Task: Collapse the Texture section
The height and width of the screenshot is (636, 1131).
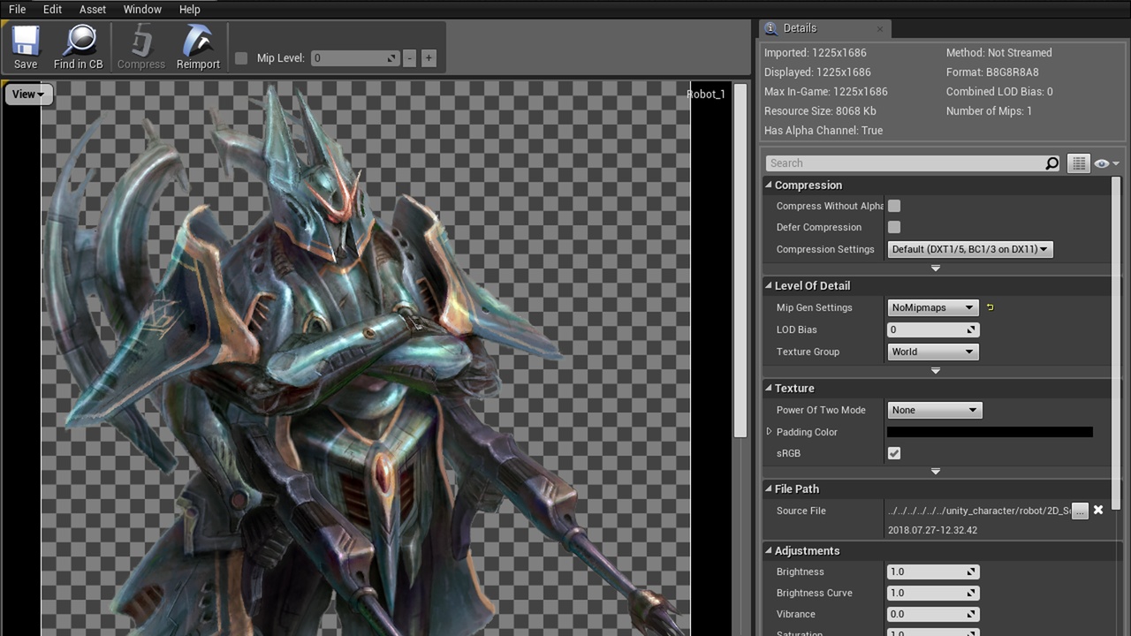Action: [x=769, y=389]
